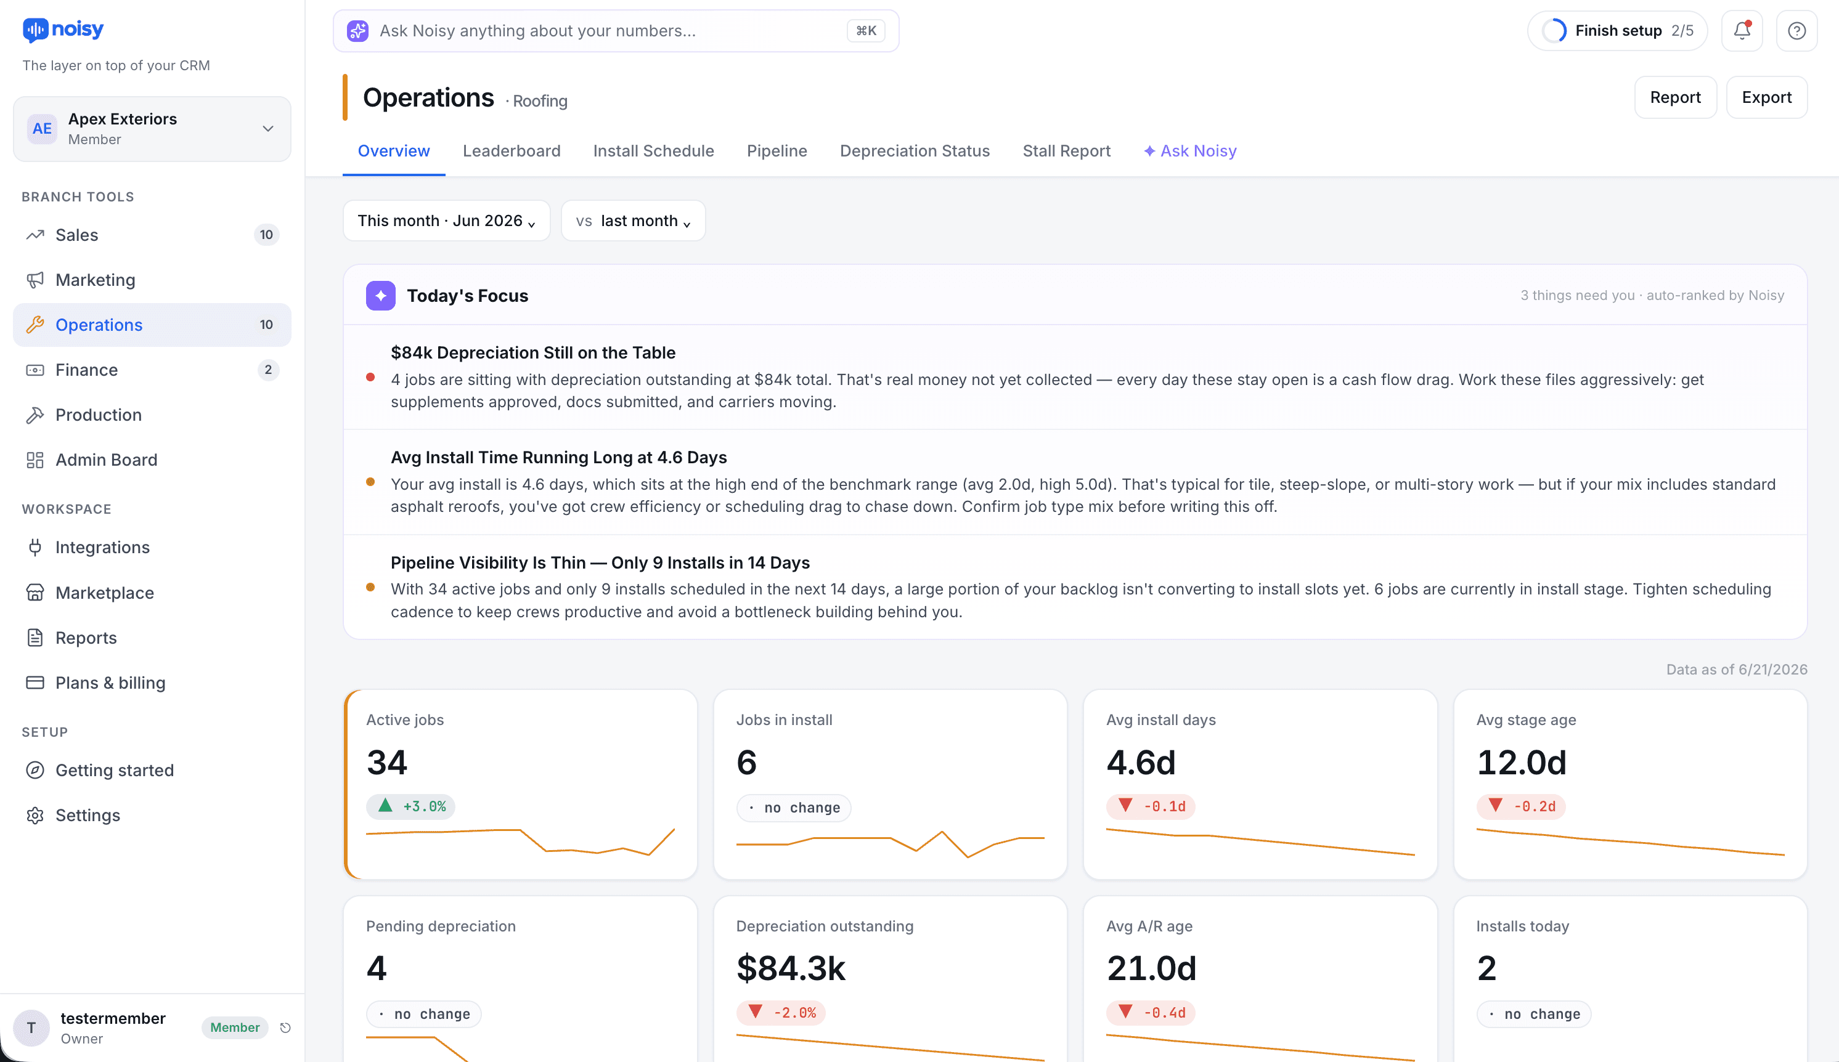This screenshot has width=1839, height=1062.
Task: Select the Depreciation outstanding card
Action: point(891,979)
